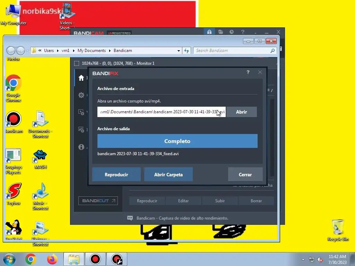Open the Bandicam desktop shortcut
Image resolution: width=355 pixels, height=266 pixels.
(14, 122)
